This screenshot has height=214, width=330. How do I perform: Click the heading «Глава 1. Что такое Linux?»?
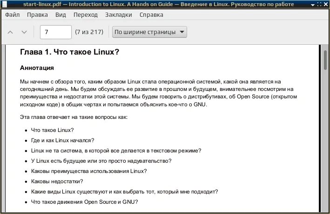(69, 52)
